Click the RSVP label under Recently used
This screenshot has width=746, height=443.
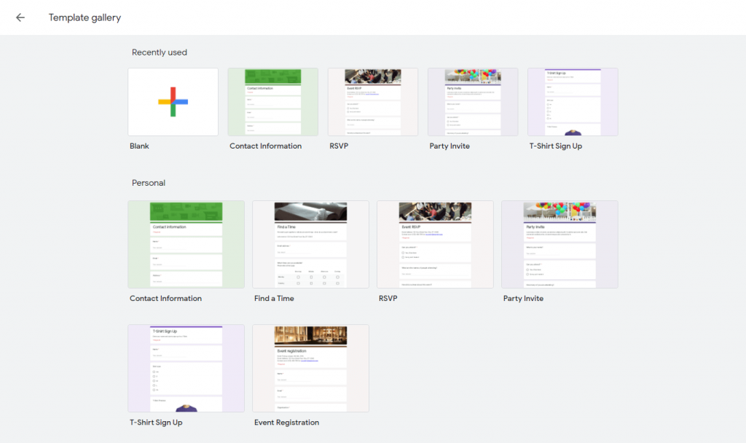click(x=337, y=146)
